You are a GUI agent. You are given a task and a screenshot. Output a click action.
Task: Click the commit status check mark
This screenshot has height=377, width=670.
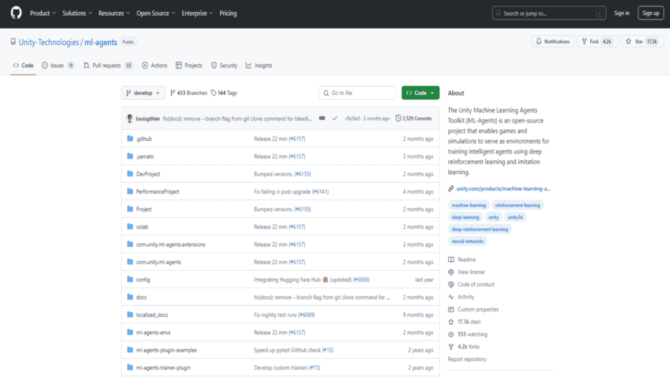(x=334, y=118)
